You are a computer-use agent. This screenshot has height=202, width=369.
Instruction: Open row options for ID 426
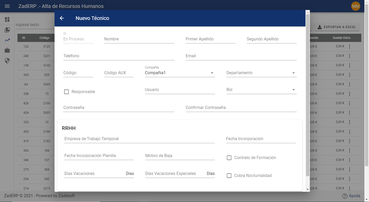[x=350, y=103]
